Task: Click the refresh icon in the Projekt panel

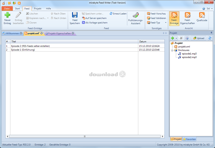Action: tap(210, 38)
